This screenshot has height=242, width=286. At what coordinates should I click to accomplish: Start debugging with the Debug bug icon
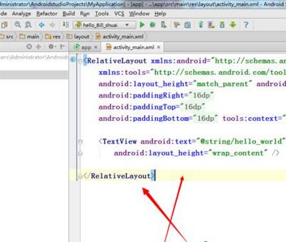pyautogui.click(x=152, y=25)
